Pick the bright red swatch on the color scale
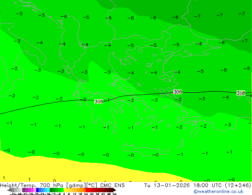Image resolution: width=252 pixels, height=195 pixels. tap(87, 190)
